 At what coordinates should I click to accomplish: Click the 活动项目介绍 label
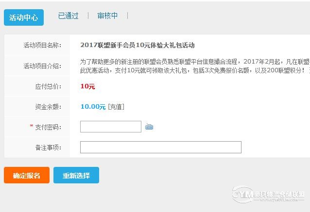[42, 66]
